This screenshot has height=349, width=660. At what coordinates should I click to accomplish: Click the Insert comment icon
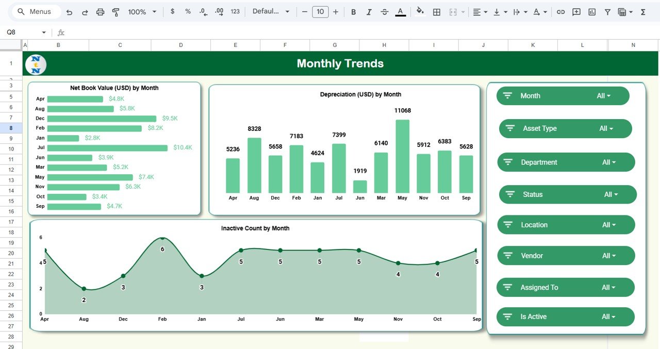coord(576,12)
